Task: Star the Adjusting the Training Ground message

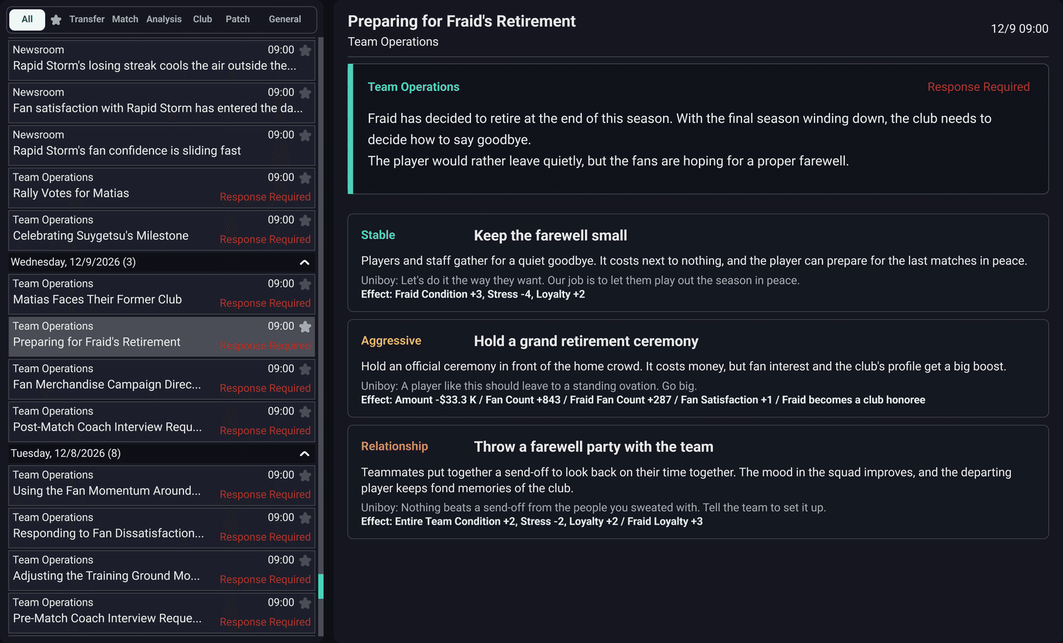Action: 305,560
